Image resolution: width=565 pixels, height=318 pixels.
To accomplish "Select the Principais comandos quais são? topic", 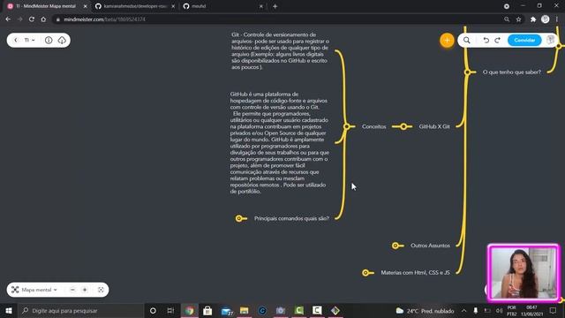I will (291, 218).
